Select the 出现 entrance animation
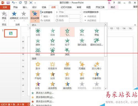Screen dimensions: 138x106 click(x=38, y=32)
